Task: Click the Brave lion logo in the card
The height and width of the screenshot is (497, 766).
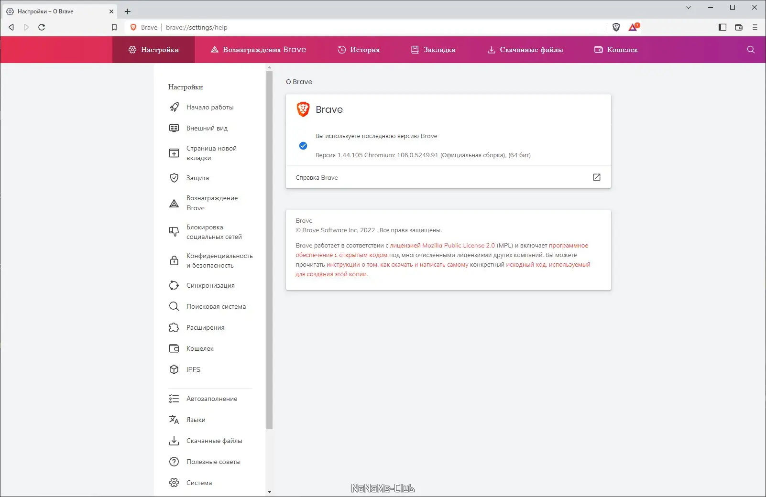Action: pos(303,109)
